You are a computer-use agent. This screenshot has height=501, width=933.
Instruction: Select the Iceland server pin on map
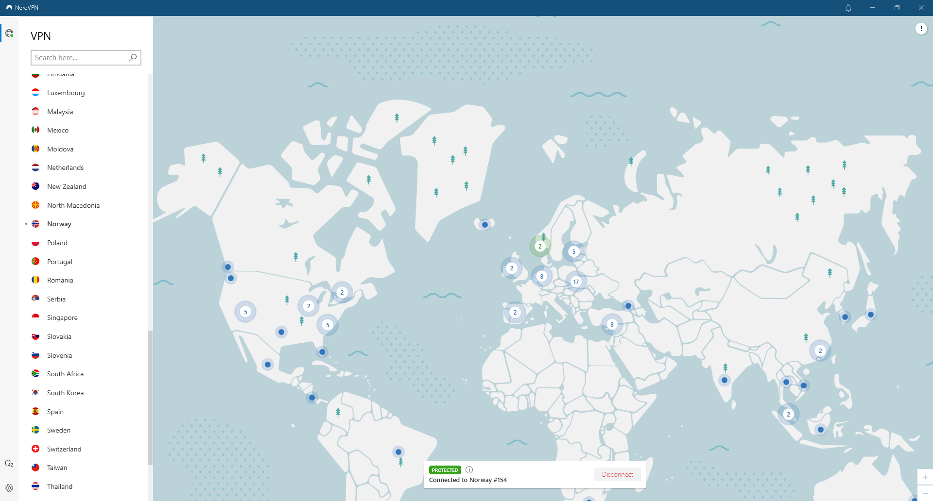click(485, 225)
